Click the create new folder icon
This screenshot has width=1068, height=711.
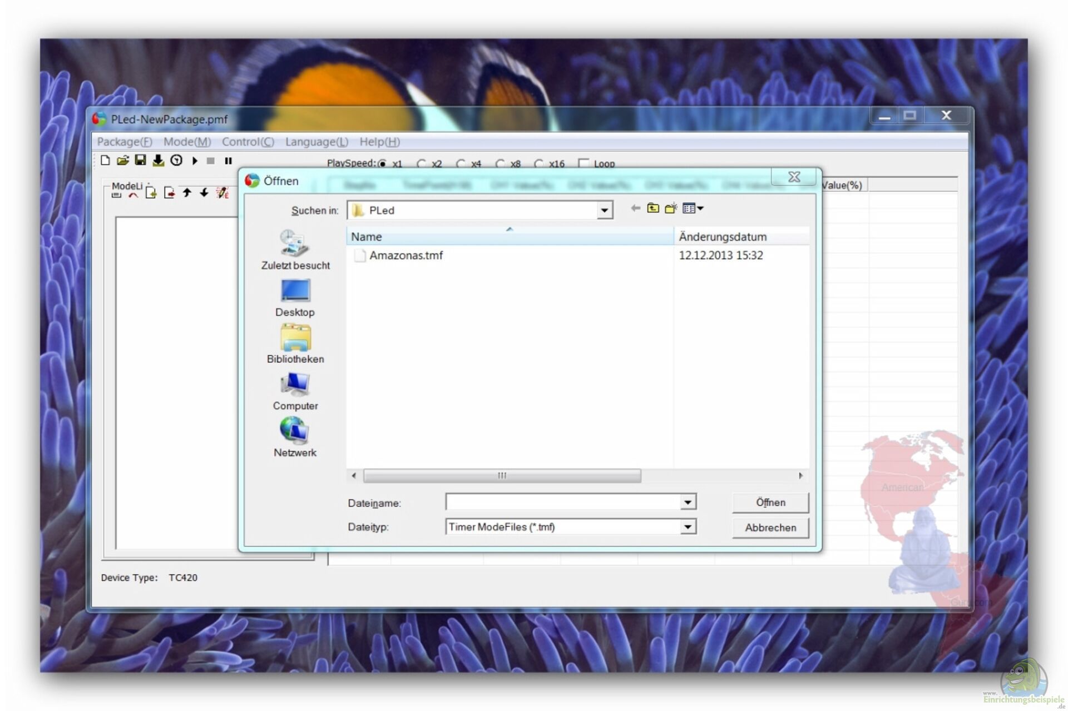pos(671,208)
